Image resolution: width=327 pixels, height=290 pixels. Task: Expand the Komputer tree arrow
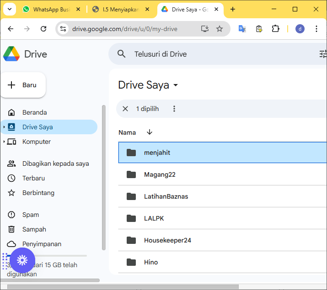click(4, 142)
